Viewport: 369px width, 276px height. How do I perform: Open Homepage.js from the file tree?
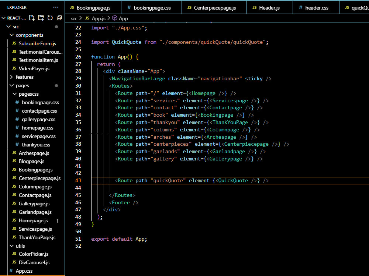pos(33,221)
